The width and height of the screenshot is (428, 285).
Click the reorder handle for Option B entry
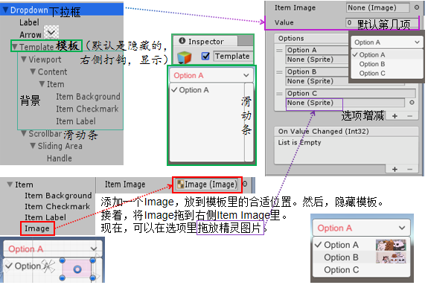[279, 72]
